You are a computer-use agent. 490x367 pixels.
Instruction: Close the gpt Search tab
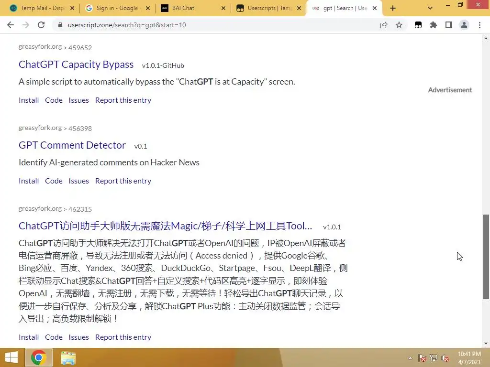[x=375, y=9]
